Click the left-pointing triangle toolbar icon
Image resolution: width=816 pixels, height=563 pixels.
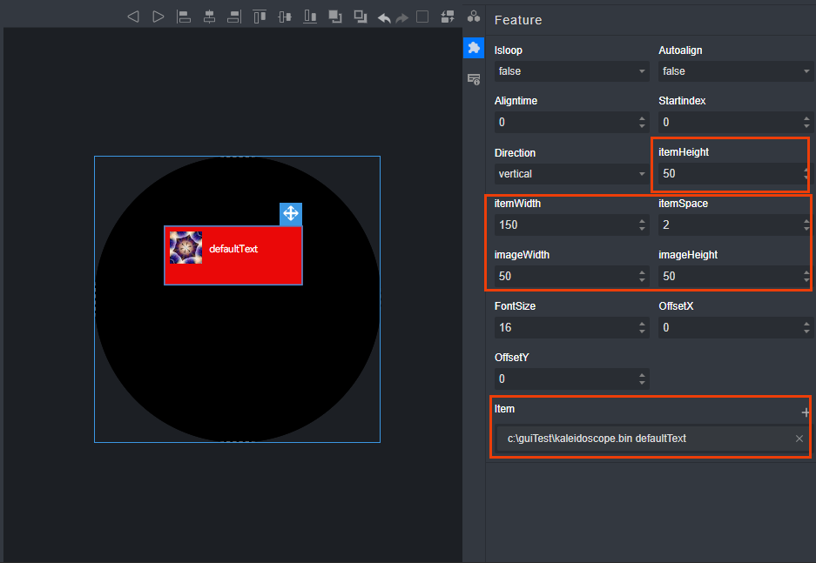tap(133, 17)
